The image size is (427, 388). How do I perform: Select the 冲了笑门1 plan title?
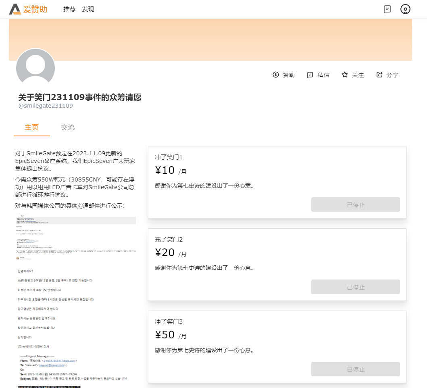169,157
